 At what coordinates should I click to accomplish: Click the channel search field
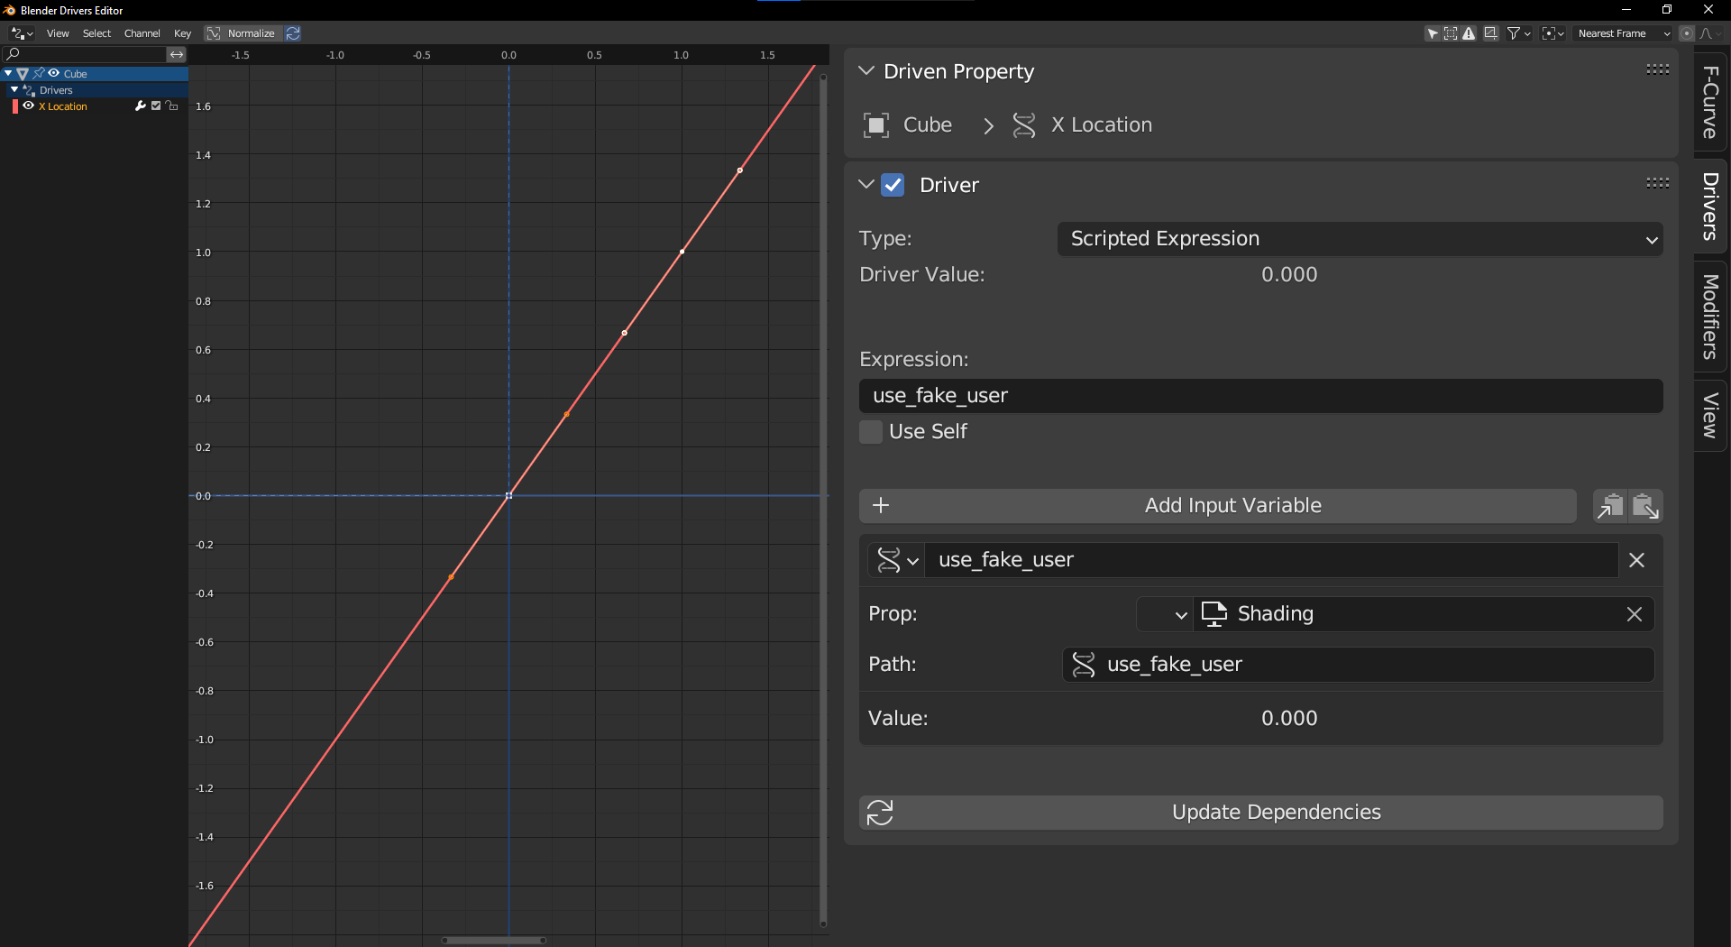[x=86, y=55]
